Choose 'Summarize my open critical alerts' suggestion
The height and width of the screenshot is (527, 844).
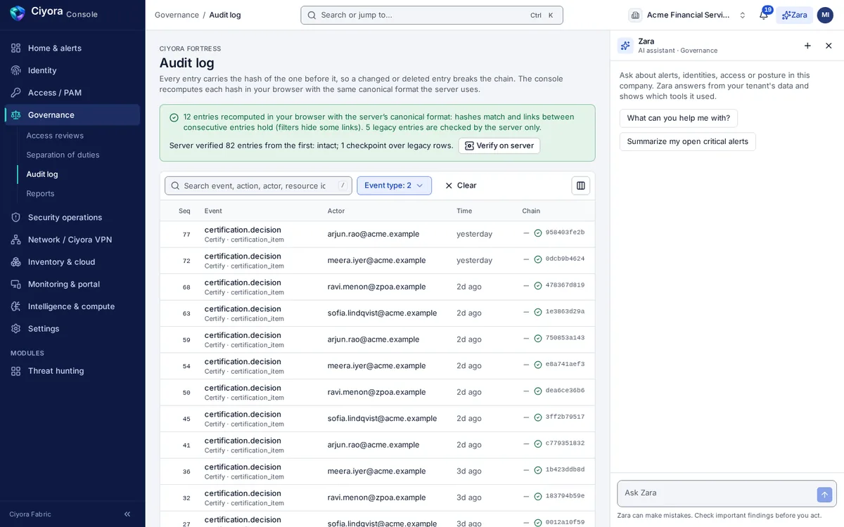point(688,141)
